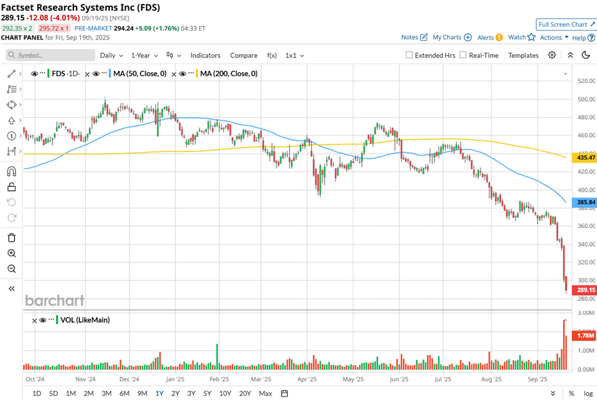Select the 1D time range
Image resolution: width=597 pixels, height=405 pixels.
click(36, 394)
